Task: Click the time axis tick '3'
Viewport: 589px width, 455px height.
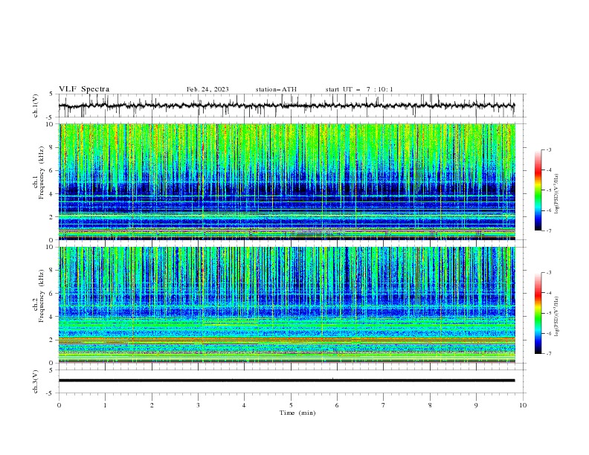Action: [198, 405]
